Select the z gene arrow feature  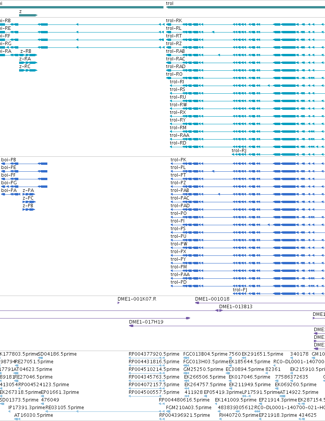28,15
